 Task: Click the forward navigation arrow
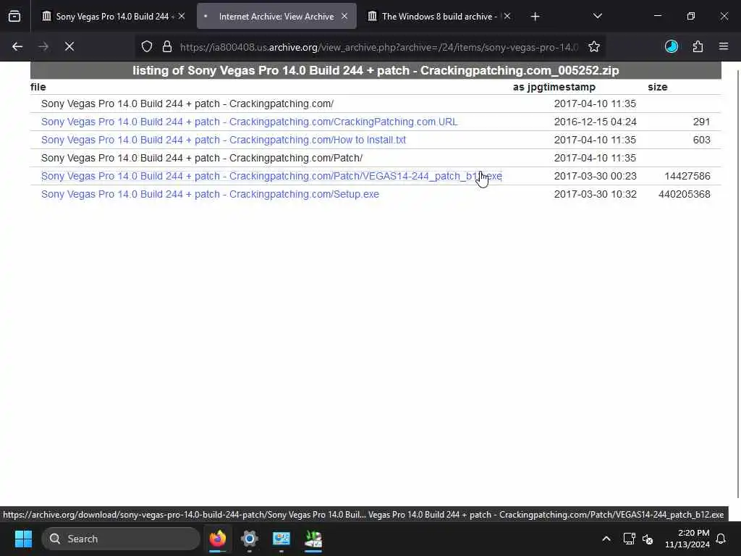tap(43, 46)
